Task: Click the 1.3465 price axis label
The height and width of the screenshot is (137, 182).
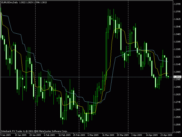Action: [177, 34]
